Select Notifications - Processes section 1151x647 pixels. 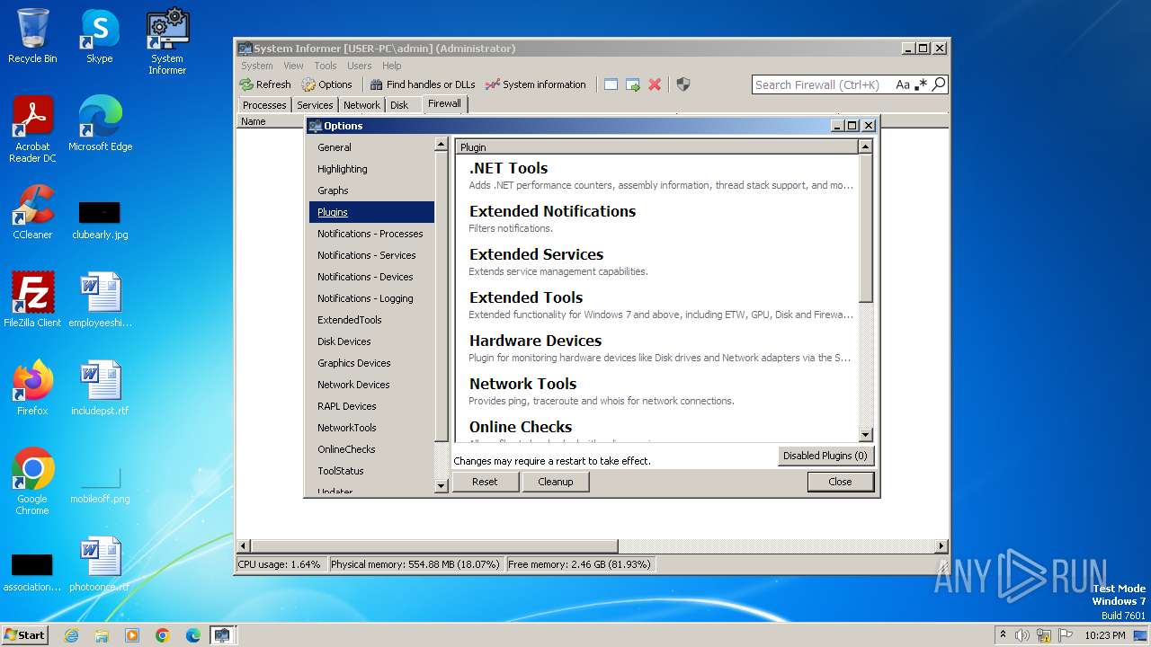coord(371,234)
